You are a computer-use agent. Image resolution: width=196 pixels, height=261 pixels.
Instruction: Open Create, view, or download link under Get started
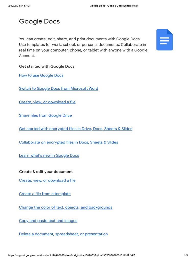click(x=47, y=102)
